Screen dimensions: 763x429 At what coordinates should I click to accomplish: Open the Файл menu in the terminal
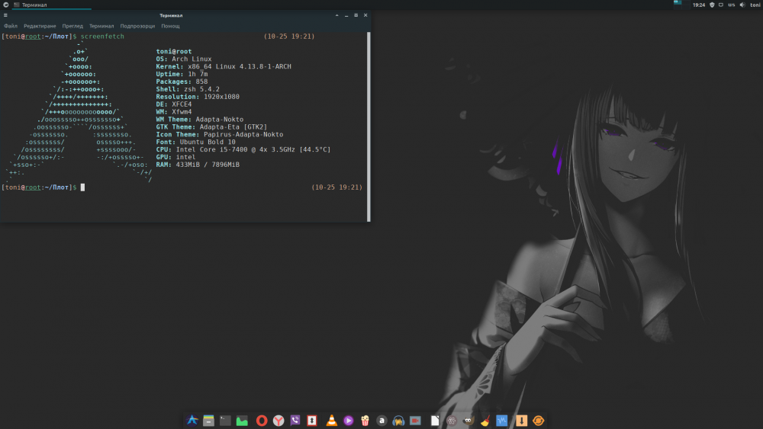point(11,26)
